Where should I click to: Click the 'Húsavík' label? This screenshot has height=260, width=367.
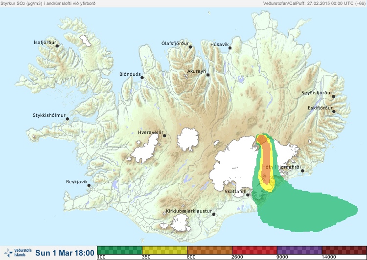219,44
